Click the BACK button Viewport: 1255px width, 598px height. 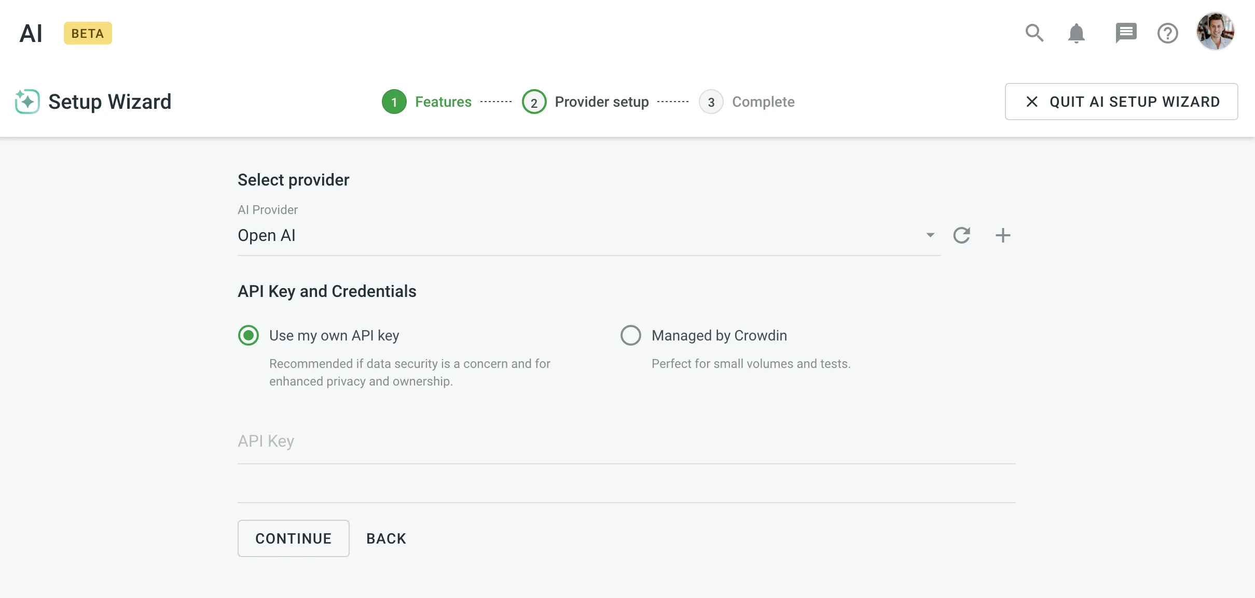tap(387, 538)
